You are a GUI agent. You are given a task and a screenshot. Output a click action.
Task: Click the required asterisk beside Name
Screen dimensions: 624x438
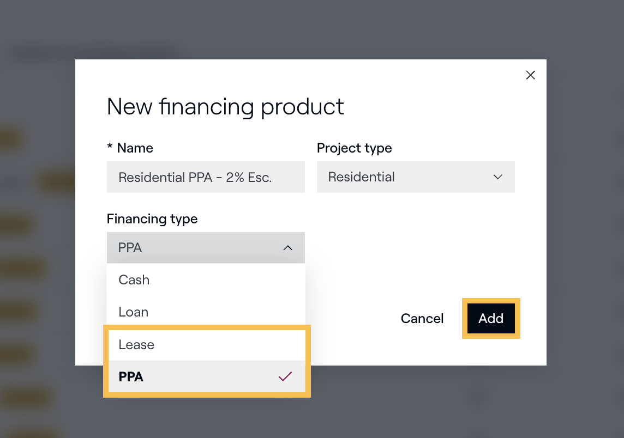click(x=110, y=148)
